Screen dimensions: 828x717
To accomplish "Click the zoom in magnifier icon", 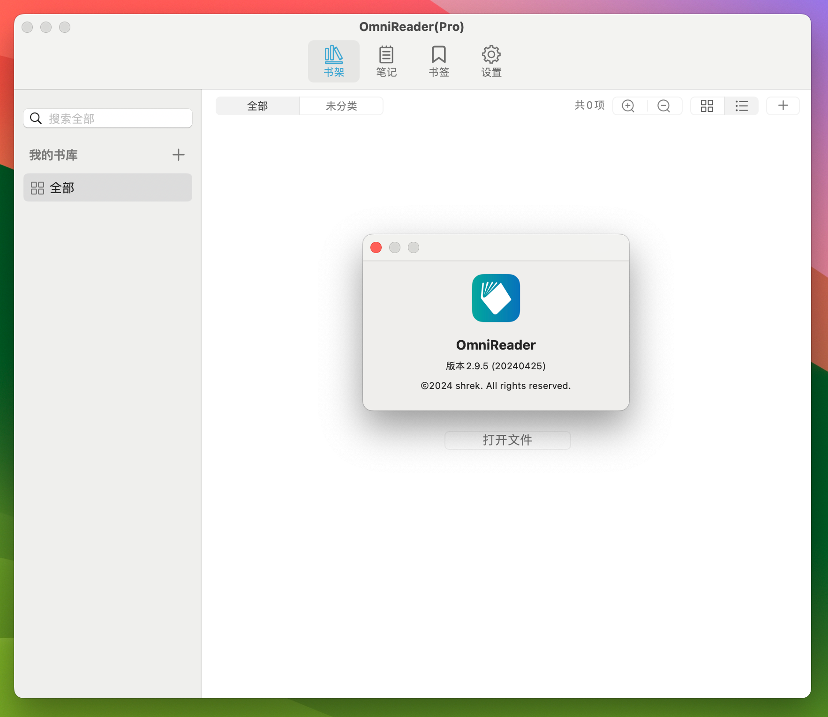I will click(628, 106).
